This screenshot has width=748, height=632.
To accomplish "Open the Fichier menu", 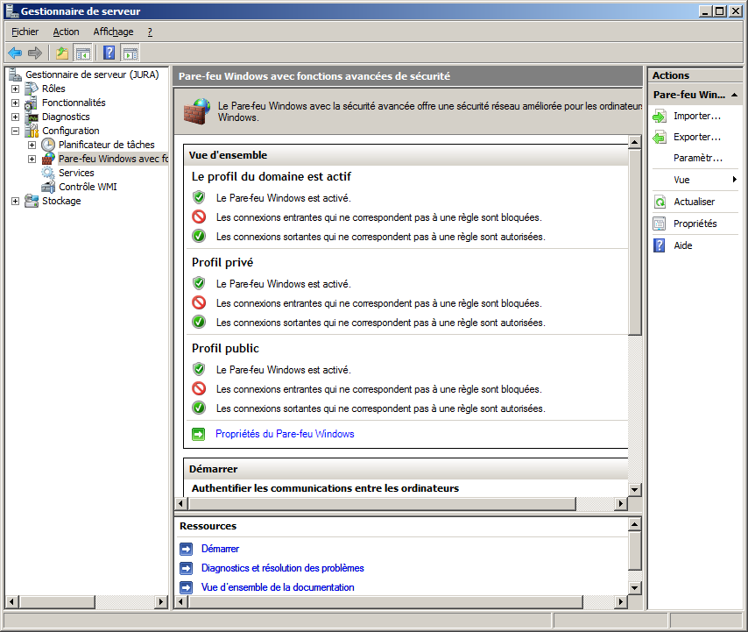I will (x=25, y=32).
